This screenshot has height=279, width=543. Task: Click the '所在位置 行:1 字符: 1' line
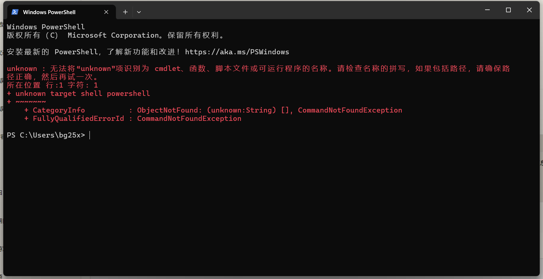(52, 85)
